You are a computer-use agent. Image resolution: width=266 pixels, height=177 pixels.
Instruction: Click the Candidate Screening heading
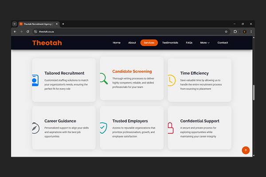[x=132, y=72]
